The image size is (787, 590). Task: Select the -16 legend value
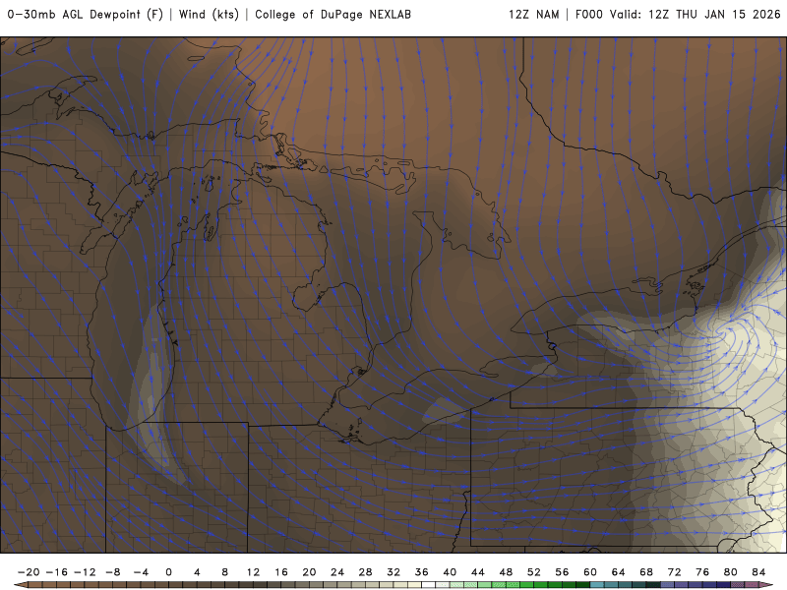click(x=56, y=572)
